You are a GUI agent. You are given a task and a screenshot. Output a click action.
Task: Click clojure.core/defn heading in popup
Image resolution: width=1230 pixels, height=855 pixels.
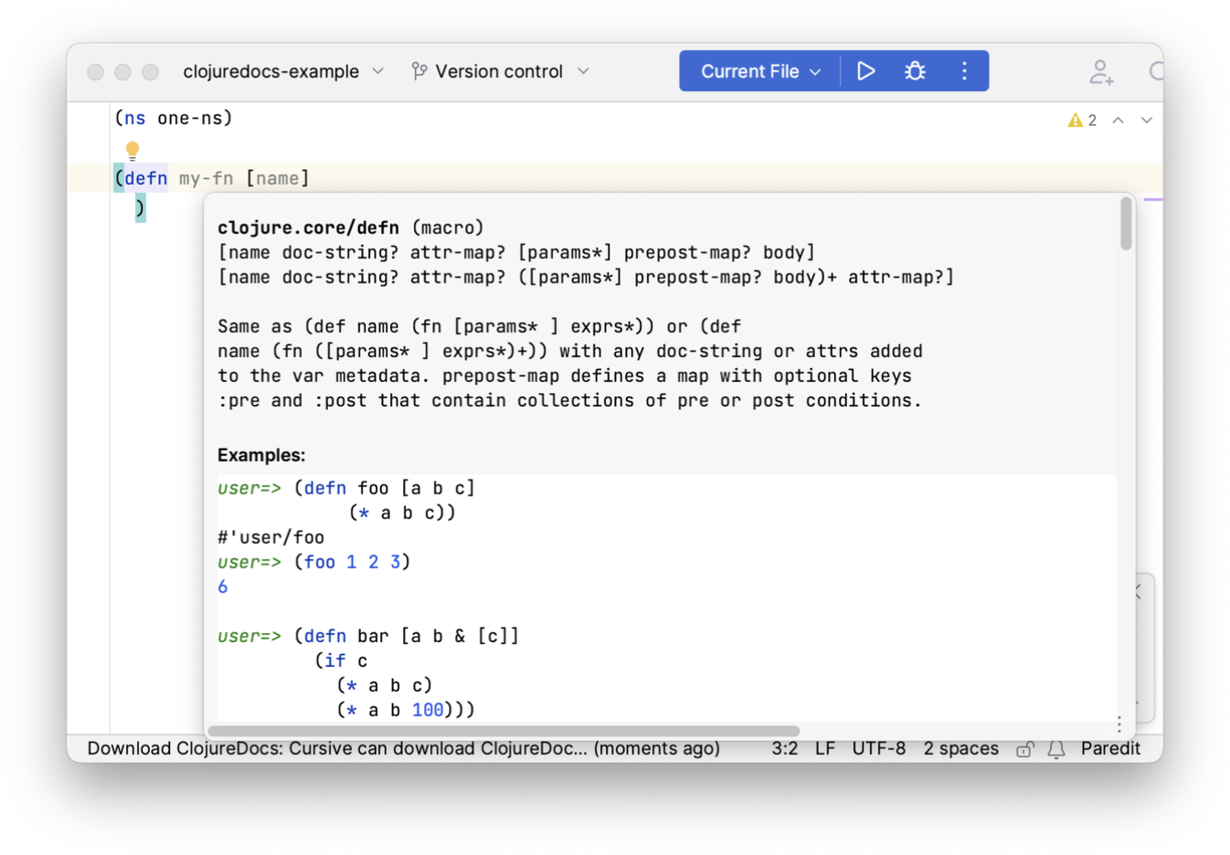(308, 227)
